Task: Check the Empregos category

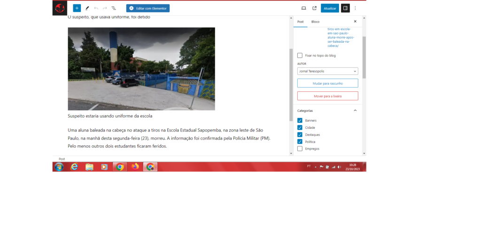Action: (x=300, y=149)
